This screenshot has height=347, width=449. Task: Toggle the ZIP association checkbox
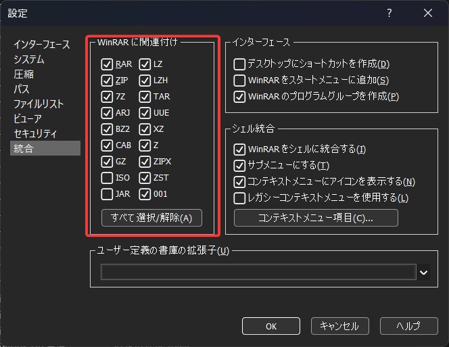pos(107,80)
